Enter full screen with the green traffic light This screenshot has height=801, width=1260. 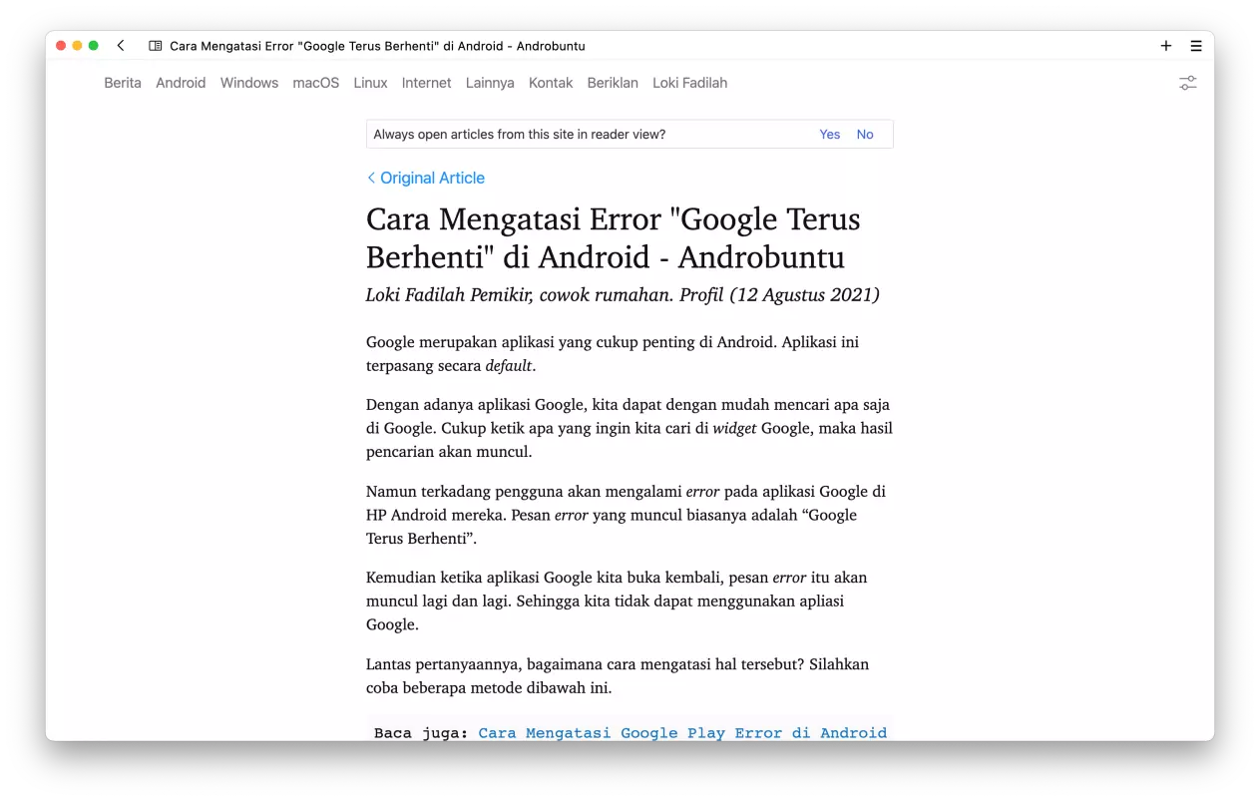(x=93, y=45)
